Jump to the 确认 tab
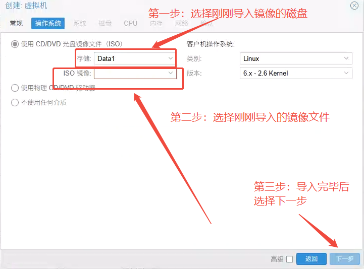 tap(206, 23)
